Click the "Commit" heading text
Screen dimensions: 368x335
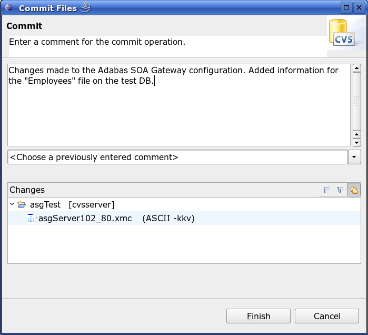tap(24, 26)
